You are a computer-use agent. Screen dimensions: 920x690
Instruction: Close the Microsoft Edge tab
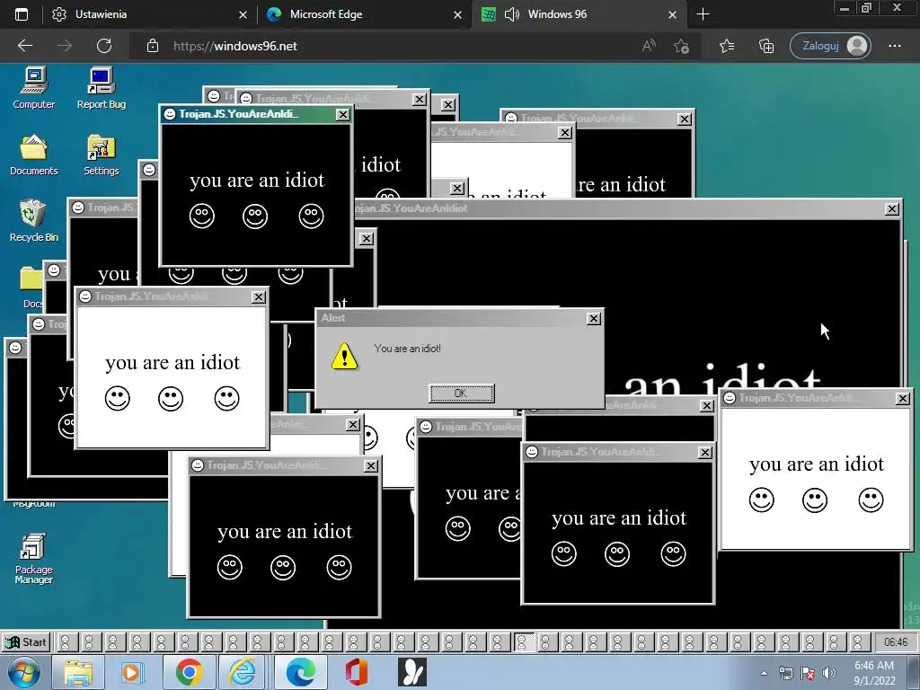[457, 14]
